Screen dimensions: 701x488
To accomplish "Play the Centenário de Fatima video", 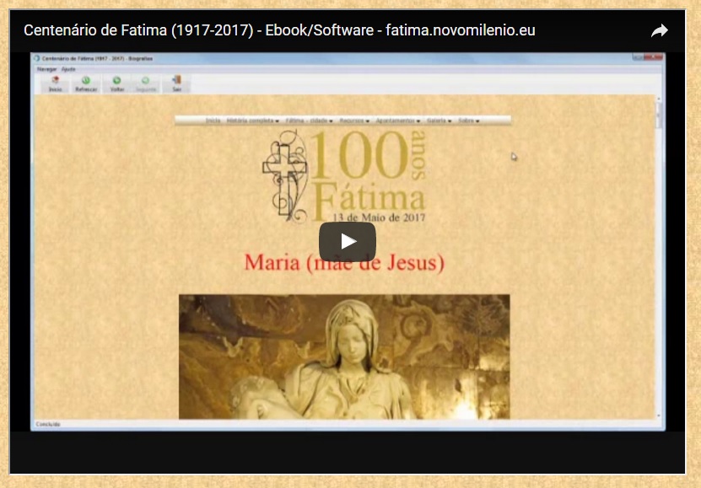I will (347, 242).
